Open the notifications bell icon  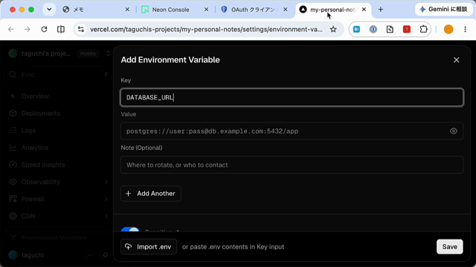(106, 255)
